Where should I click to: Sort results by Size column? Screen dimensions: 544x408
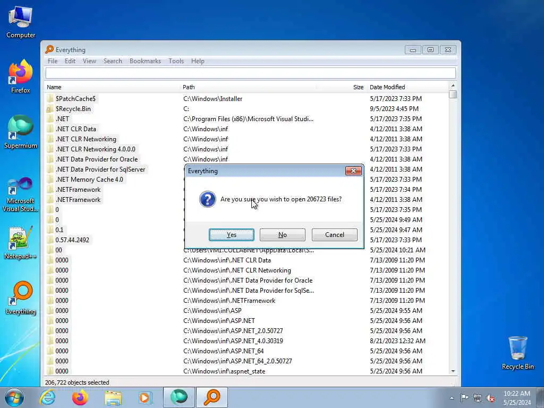coord(342,87)
